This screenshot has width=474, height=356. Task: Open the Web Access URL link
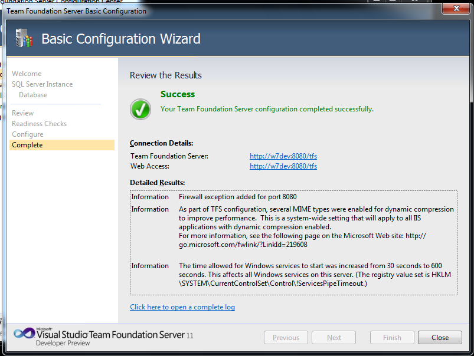point(283,166)
